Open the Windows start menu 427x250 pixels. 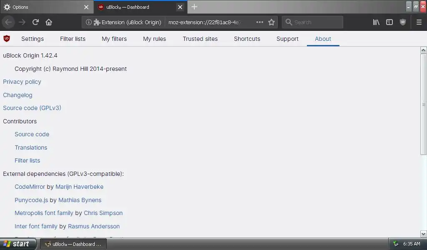pyautogui.click(x=18, y=244)
